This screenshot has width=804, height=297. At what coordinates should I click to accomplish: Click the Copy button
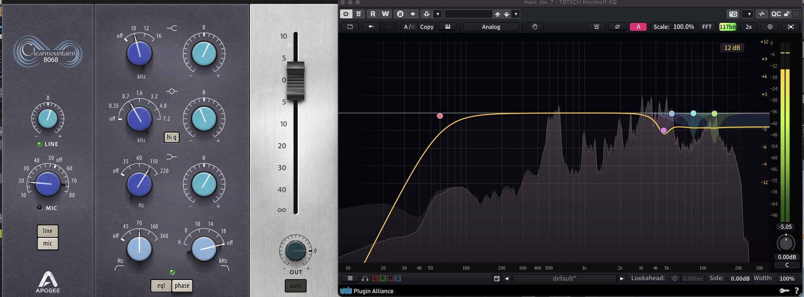pos(427,27)
